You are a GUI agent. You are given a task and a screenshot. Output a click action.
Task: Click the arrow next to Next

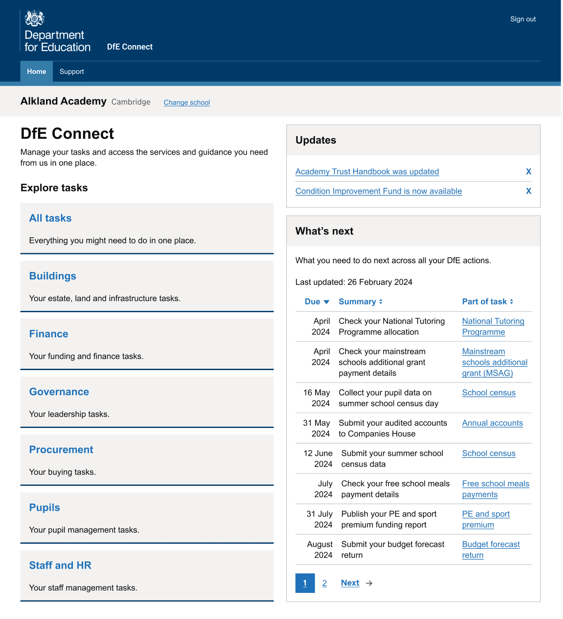[369, 584]
